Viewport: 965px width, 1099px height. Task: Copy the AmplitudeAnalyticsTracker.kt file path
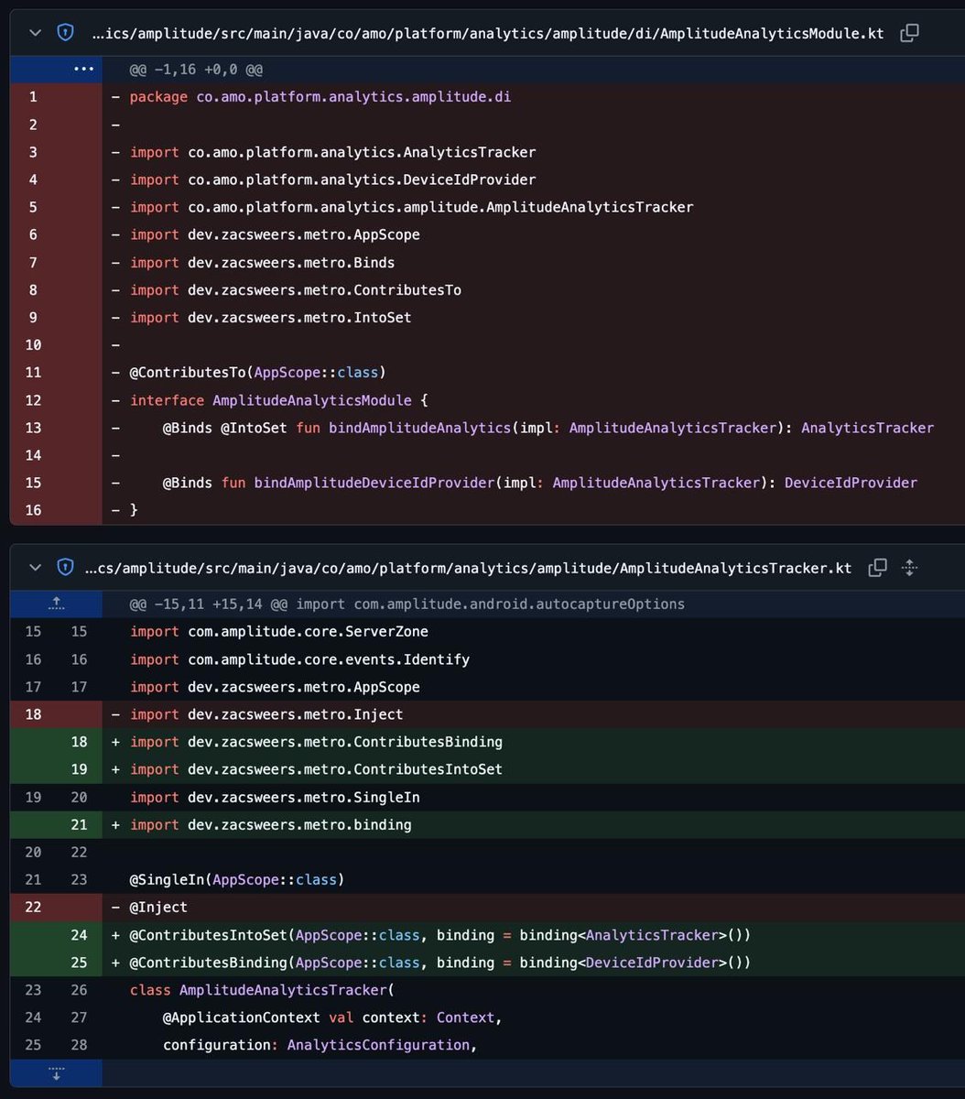pyautogui.click(x=877, y=568)
